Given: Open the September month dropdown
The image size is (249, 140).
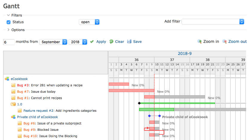Looking at the screenshot, I should pyautogui.click(x=53, y=42).
